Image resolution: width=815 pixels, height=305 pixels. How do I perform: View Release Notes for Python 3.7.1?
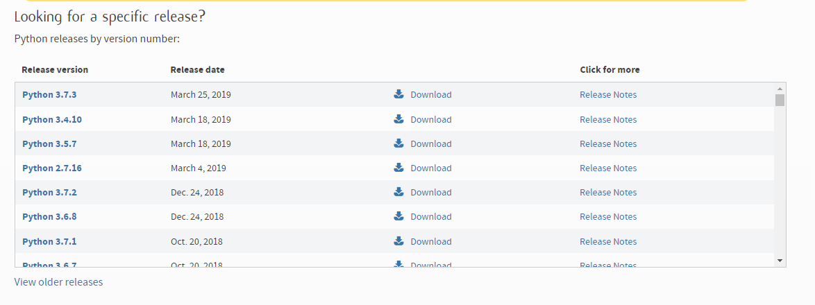point(608,242)
